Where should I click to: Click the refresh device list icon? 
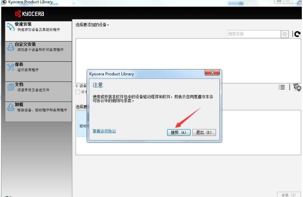298,34
